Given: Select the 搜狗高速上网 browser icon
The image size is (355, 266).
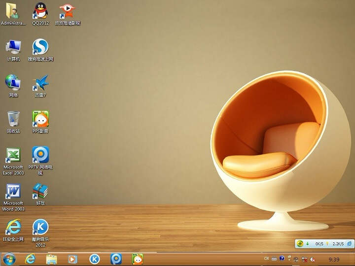Looking at the screenshot, I should [40, 47].
